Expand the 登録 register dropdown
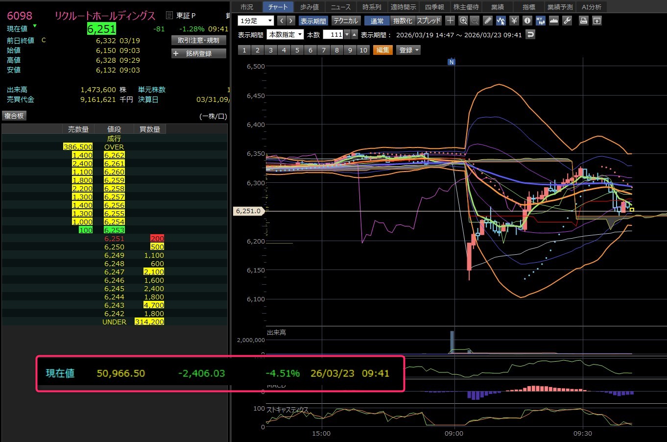Viewport: 667px width, 442px height. tap(409, 50)
